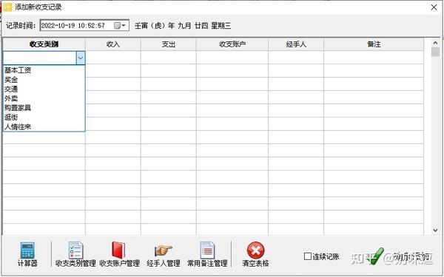Close the 添加新收支记录 dialog

434,7
